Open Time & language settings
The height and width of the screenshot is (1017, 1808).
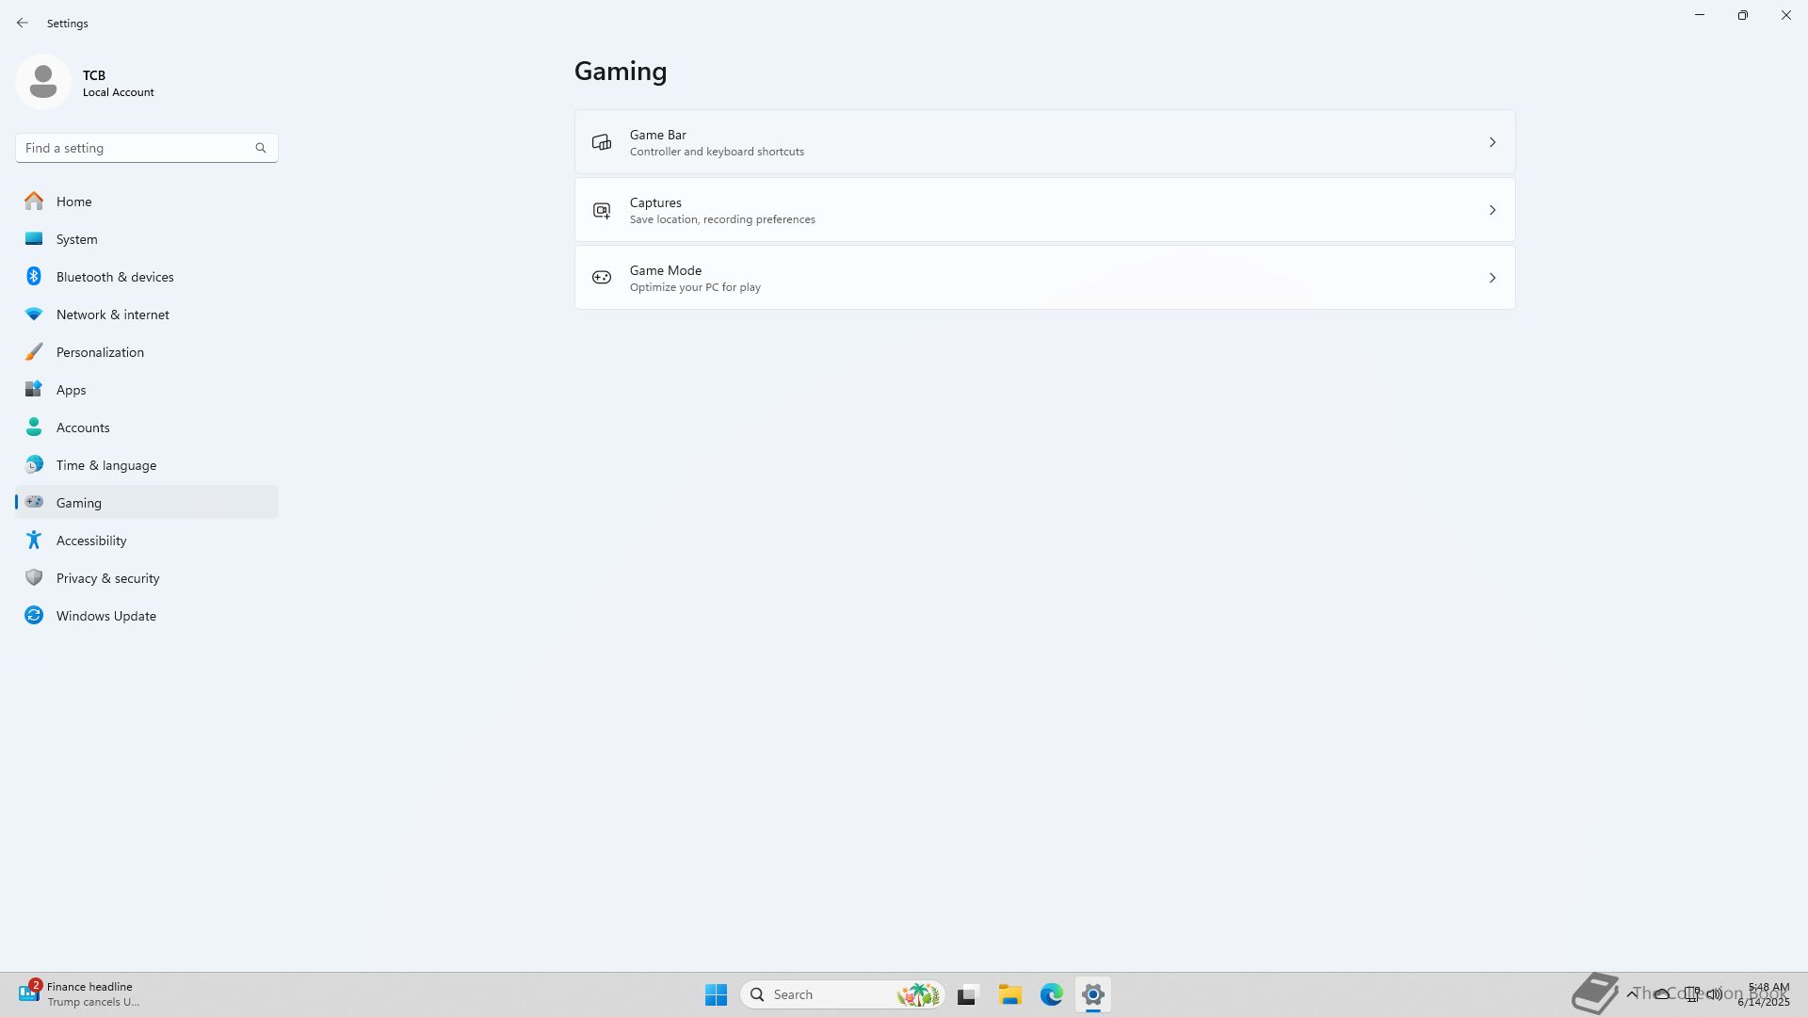(105, 465)
